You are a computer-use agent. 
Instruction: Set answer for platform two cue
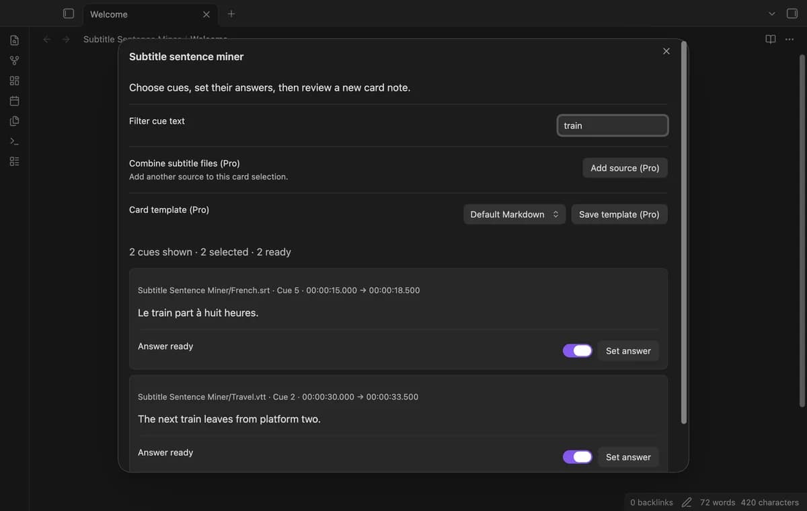(x=628, y=457)
